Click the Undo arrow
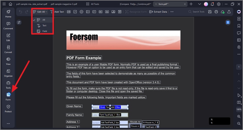 pos(20,12)
